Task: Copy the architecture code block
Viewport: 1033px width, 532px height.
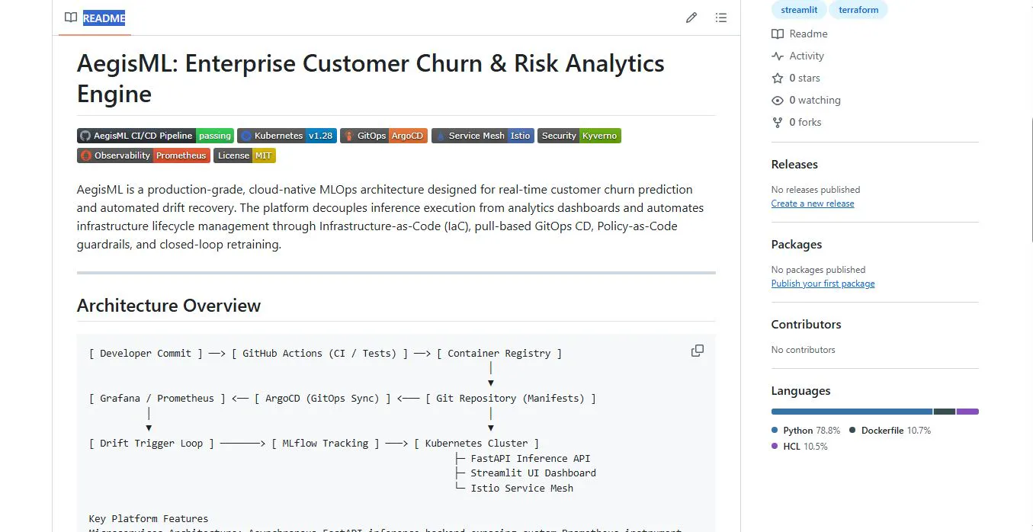Action: pyautogui.click(x=698, y=351)
